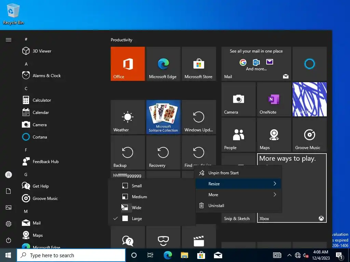Image resolution: width=350 pixels, height=262 pixels.
Task: Open the Microsoft Store tile
Action: pyautogui.click(x=199, y=64)
